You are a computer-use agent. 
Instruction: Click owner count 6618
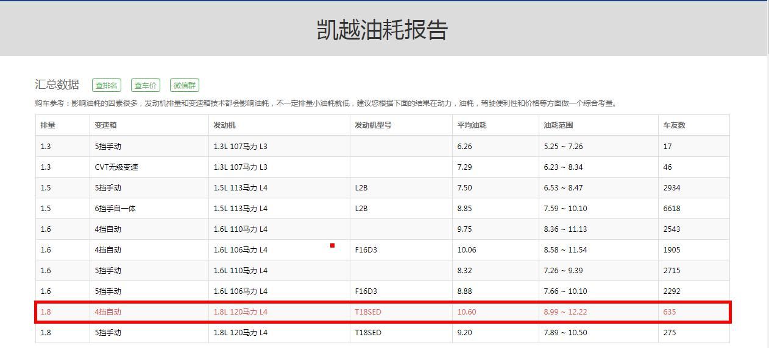point(672,208)
